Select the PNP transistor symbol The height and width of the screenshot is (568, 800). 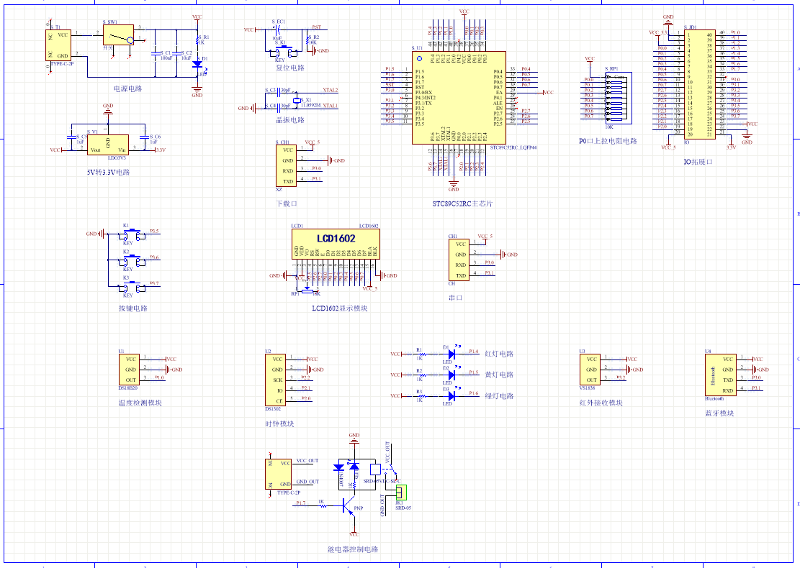[349, 508]
